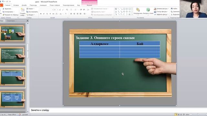Click the zoom out minus button
The width and height of the screenshot is (207, 116).
[x=191, y=115]
